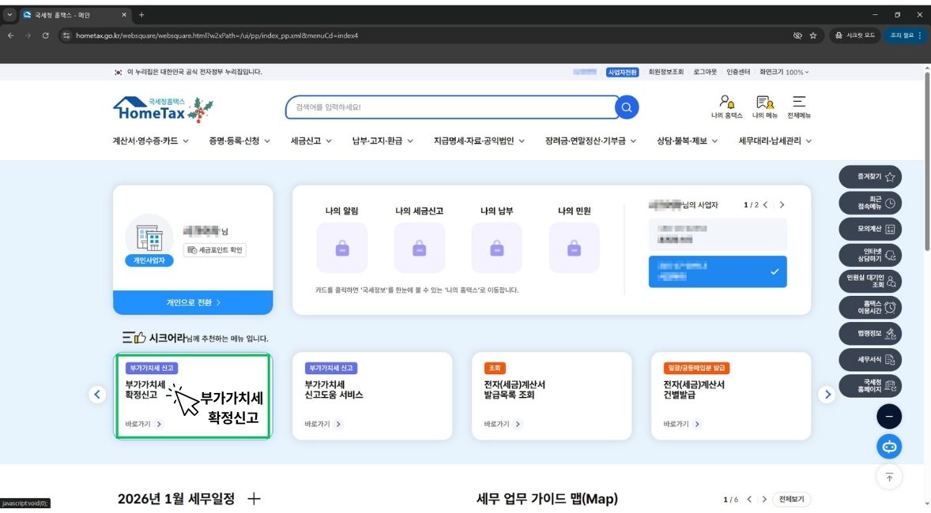Expand 계산서·영수증·카드 menu
Screen dimensions: 931x513
151,141
